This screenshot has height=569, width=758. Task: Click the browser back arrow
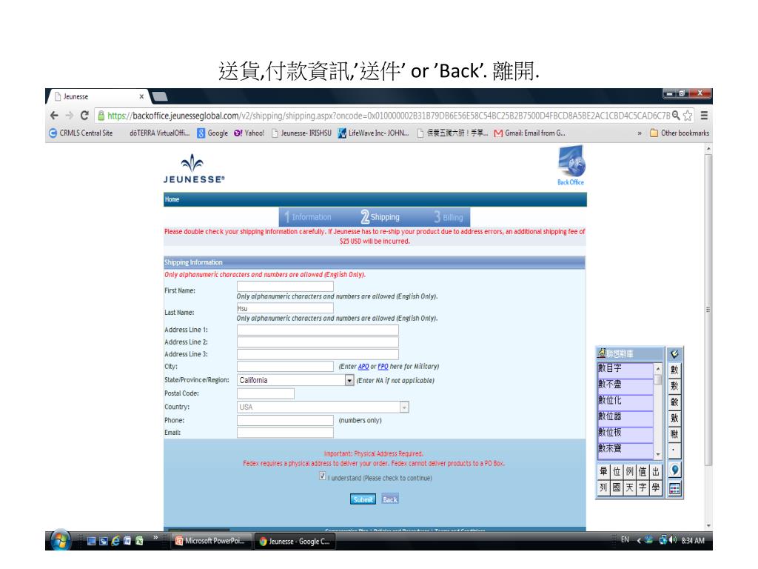click(54, 116)
